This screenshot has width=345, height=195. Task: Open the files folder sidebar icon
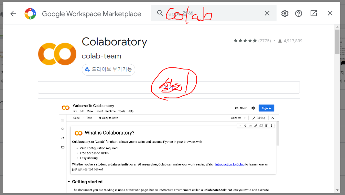tap(63, 147)
